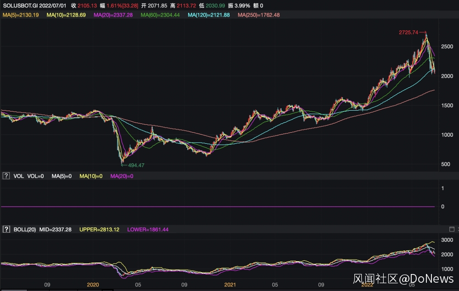Click the help icon beside BOLL(20) indicator

tap(6, 229)
